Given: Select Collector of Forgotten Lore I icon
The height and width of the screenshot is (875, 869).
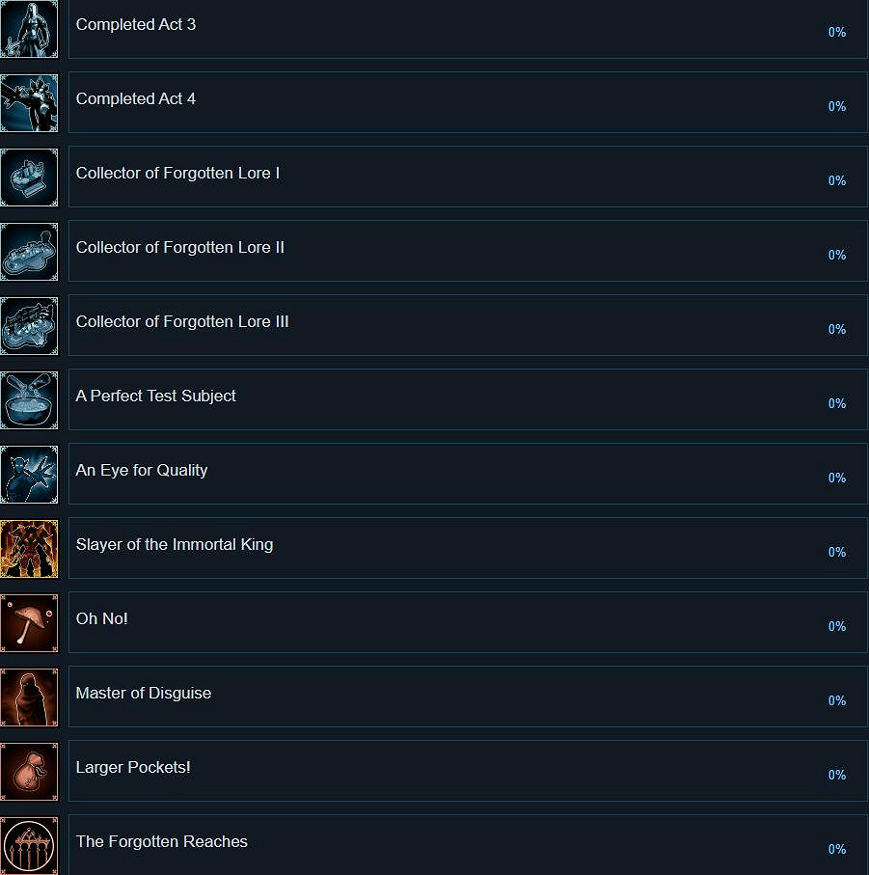Looking at the screenshot, I should (29, 177).
